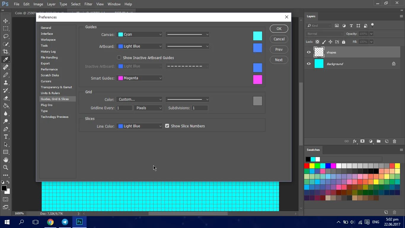405x228 pixels.
Task: Confirm preferences with OK button
Action: point(279,29)
